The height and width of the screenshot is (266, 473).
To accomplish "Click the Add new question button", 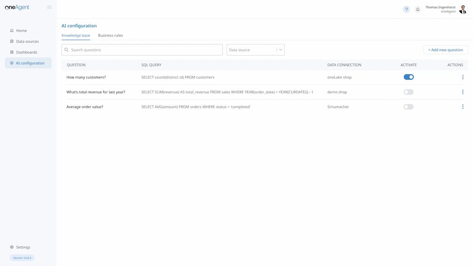I will point(445,50).
